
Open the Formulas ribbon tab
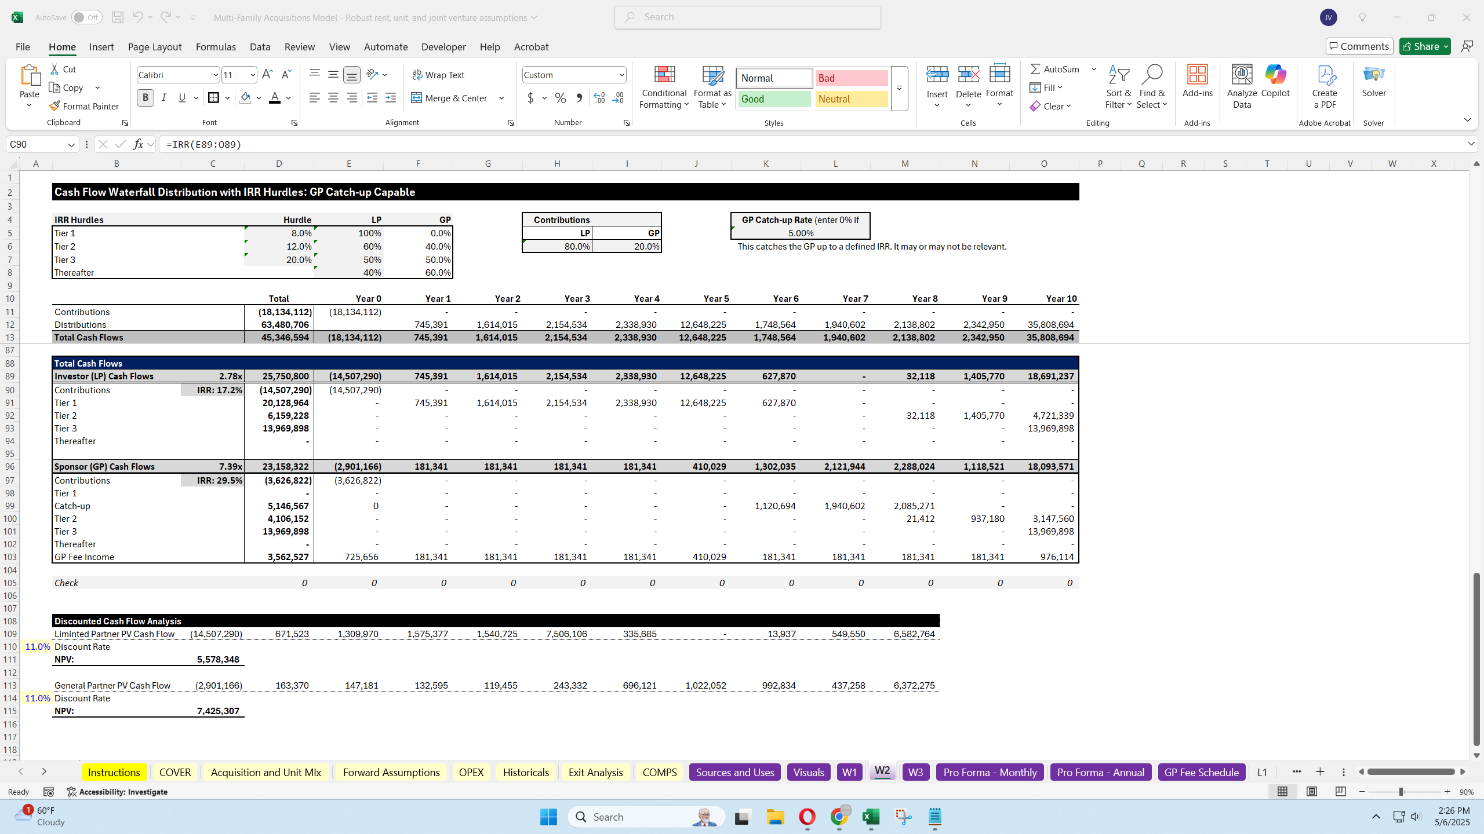point(216,47)
